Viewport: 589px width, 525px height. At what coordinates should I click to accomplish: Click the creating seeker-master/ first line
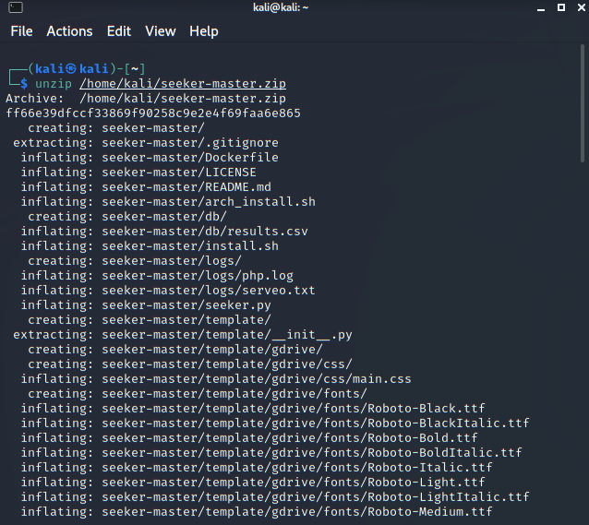(116, 128)
